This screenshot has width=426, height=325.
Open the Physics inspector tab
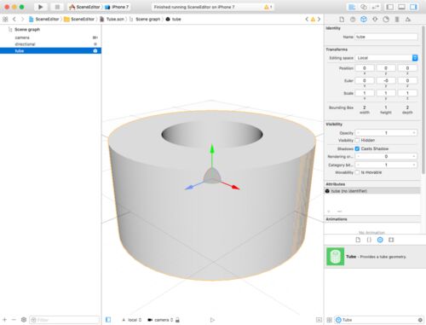397,20
